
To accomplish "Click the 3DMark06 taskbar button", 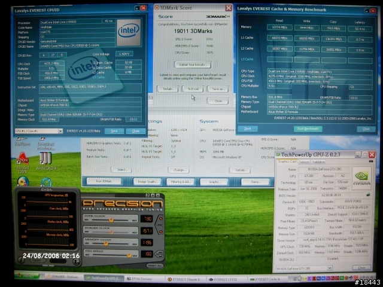I will [63, 277].
